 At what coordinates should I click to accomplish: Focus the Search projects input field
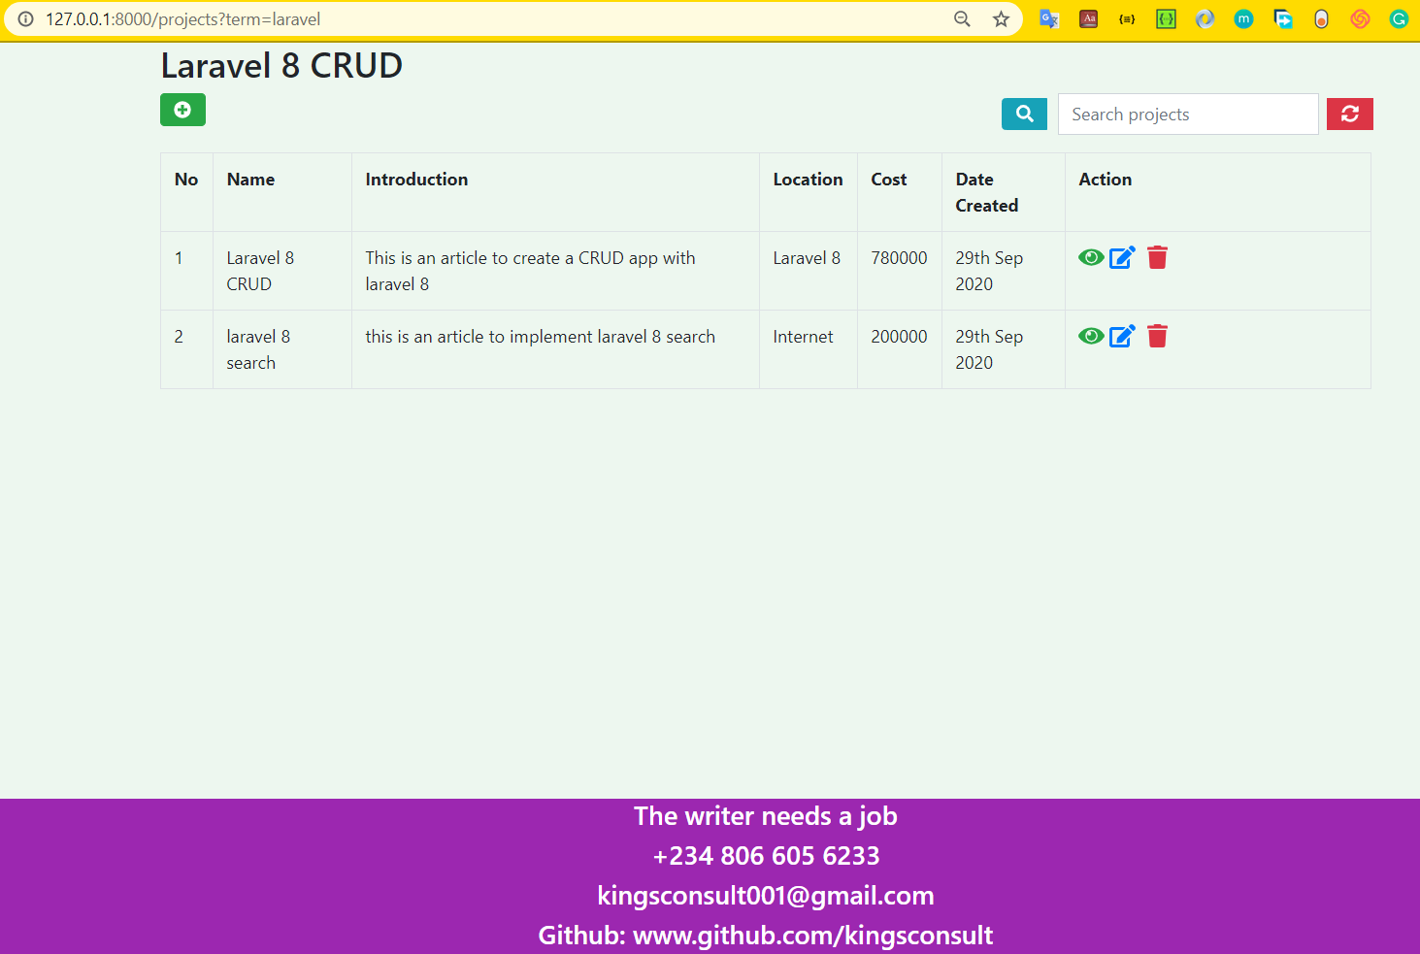[1188, 114]
